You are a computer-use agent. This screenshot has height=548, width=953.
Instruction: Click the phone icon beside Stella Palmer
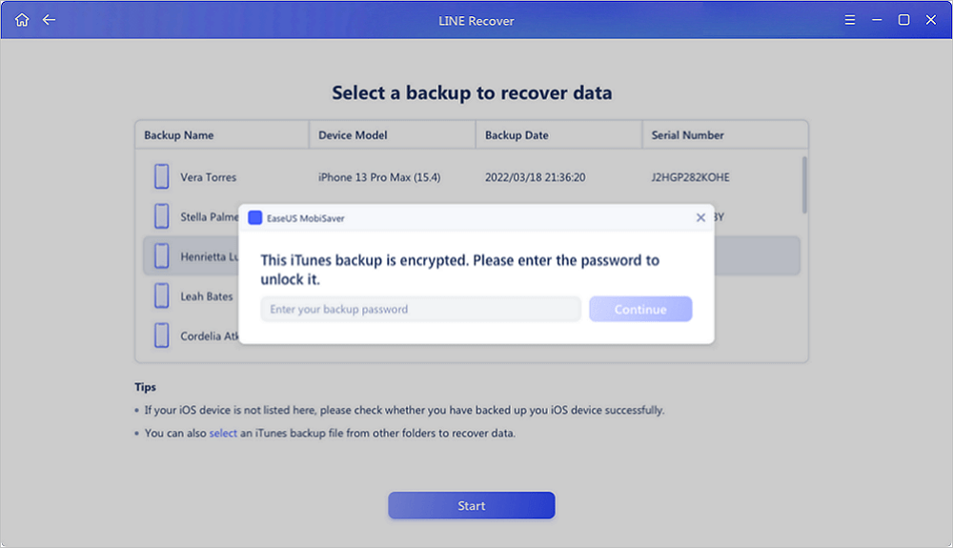point(162,216)
